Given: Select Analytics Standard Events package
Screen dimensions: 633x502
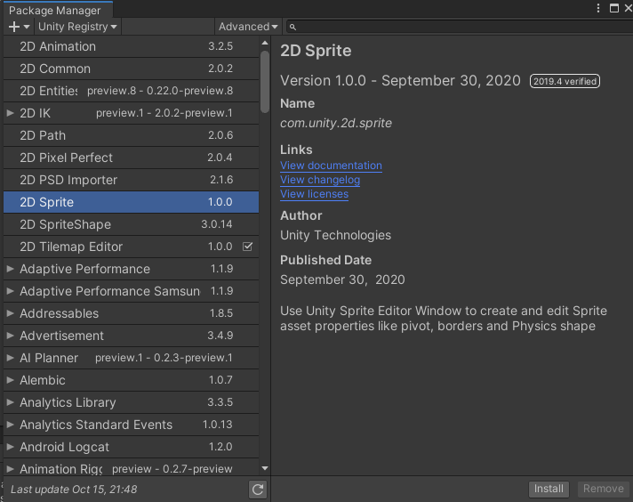Looking at the screenshot, I should click(x=132, y=425).
